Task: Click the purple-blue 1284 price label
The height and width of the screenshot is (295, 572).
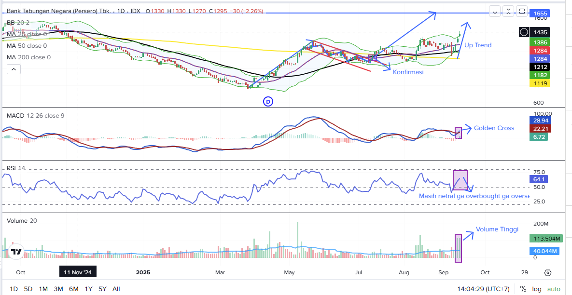Action: tap(540, 58)
